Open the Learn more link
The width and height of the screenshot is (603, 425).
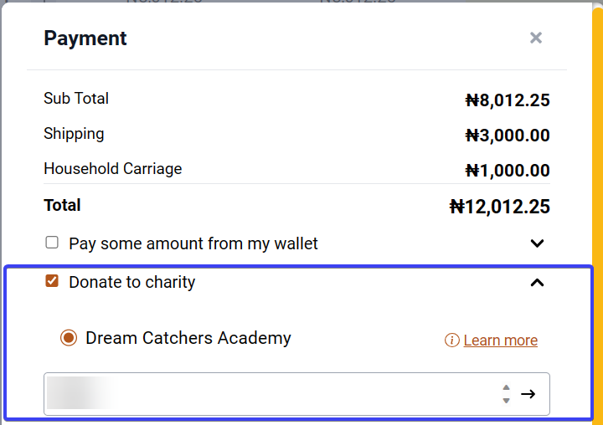tap(500, 340)
